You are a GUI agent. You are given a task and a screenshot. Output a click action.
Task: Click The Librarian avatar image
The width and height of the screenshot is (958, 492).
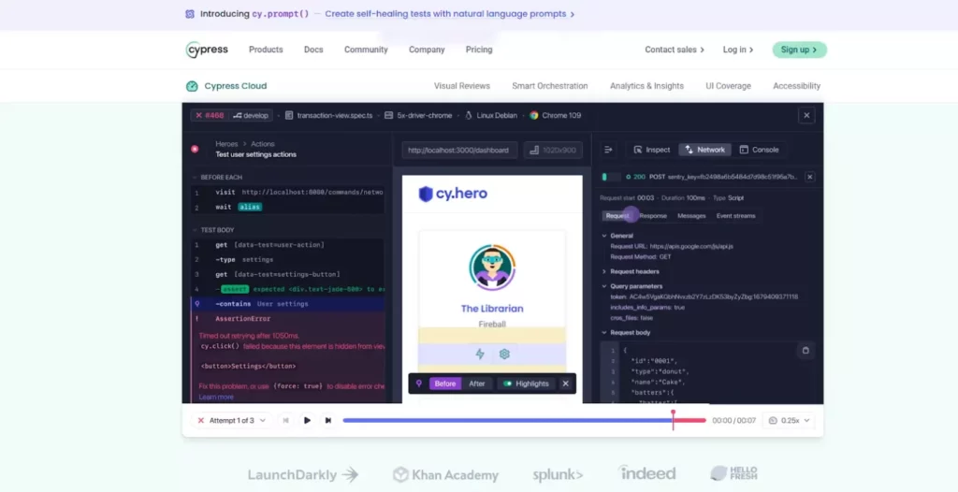[492, 268]
